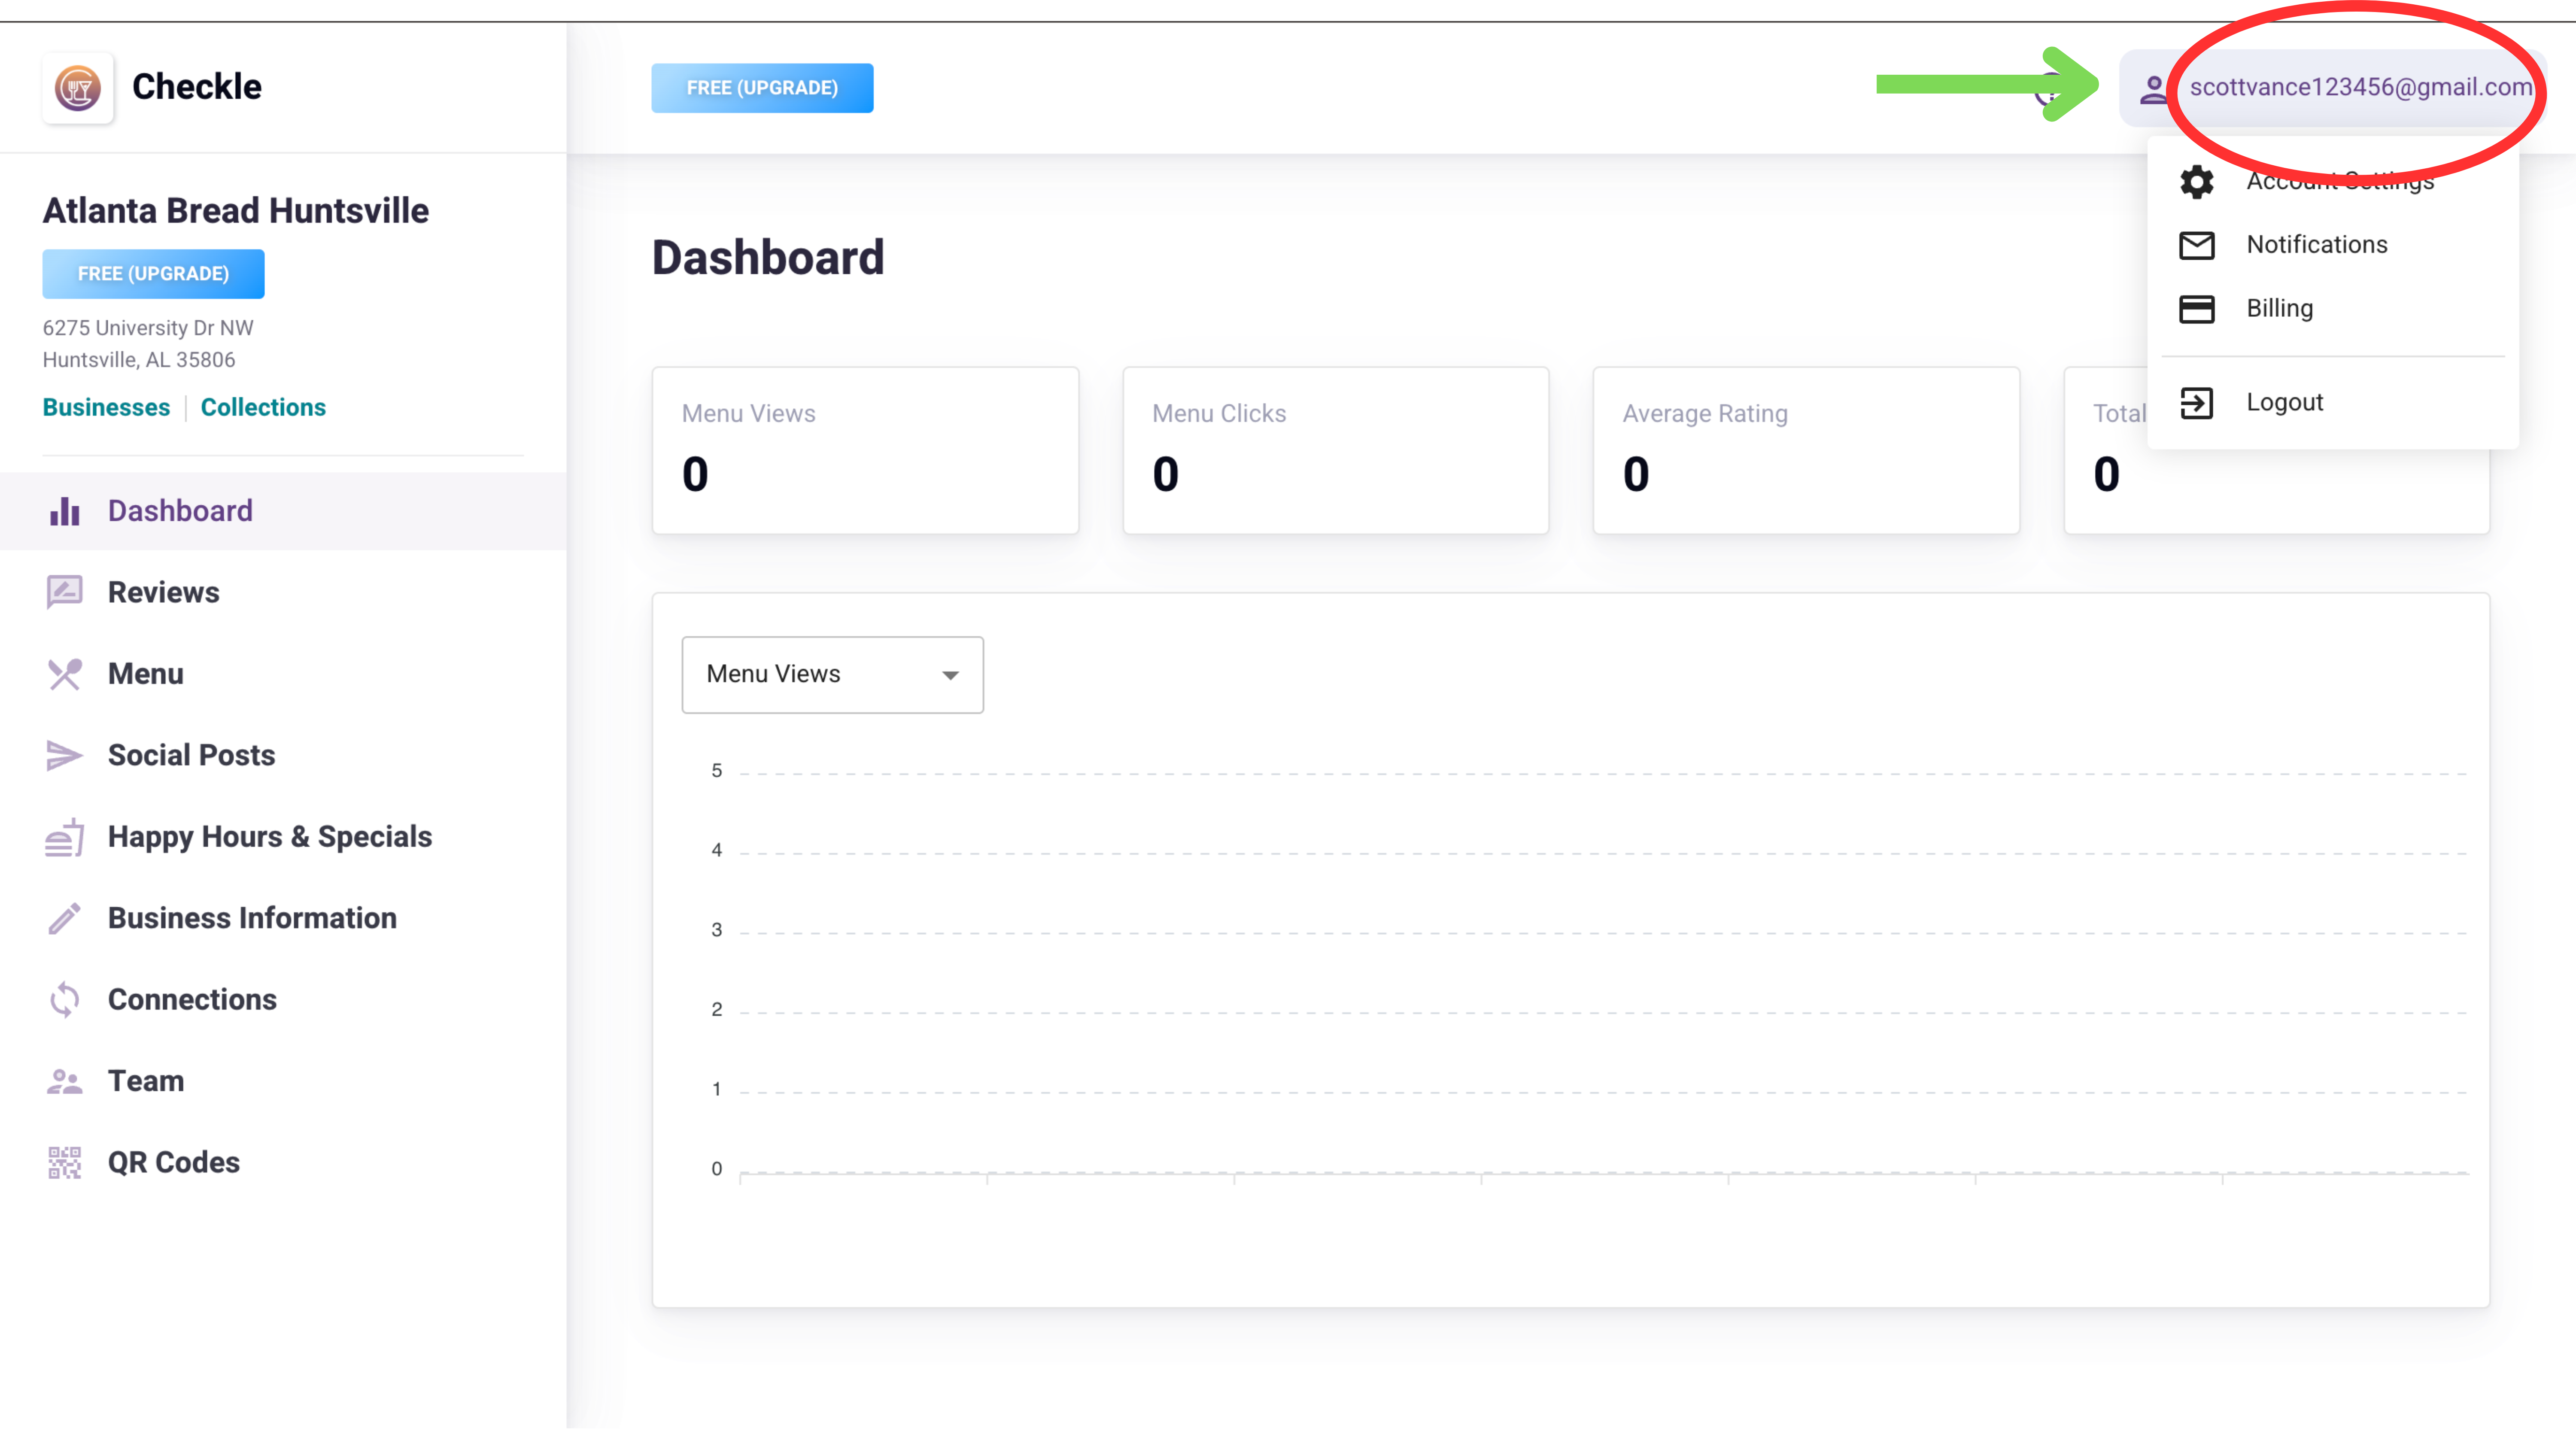
Task: Open Connections in the sidebar
Action: pos(283,1000)
